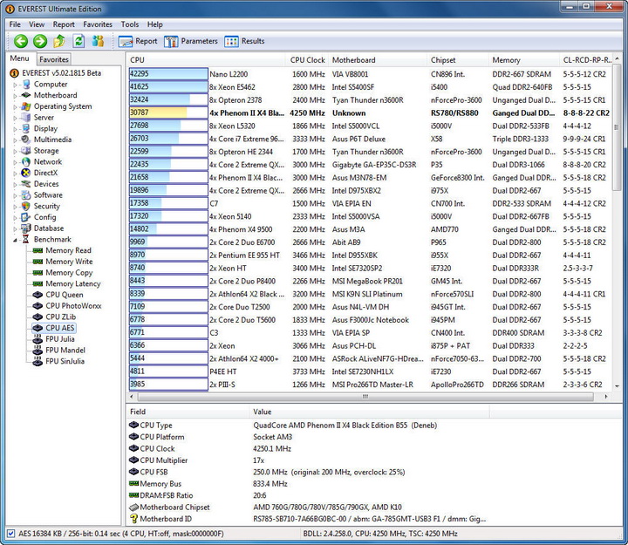
Task: Select the 4x Phenom II X4 highlighted row
Action: (x=370, y=113)
